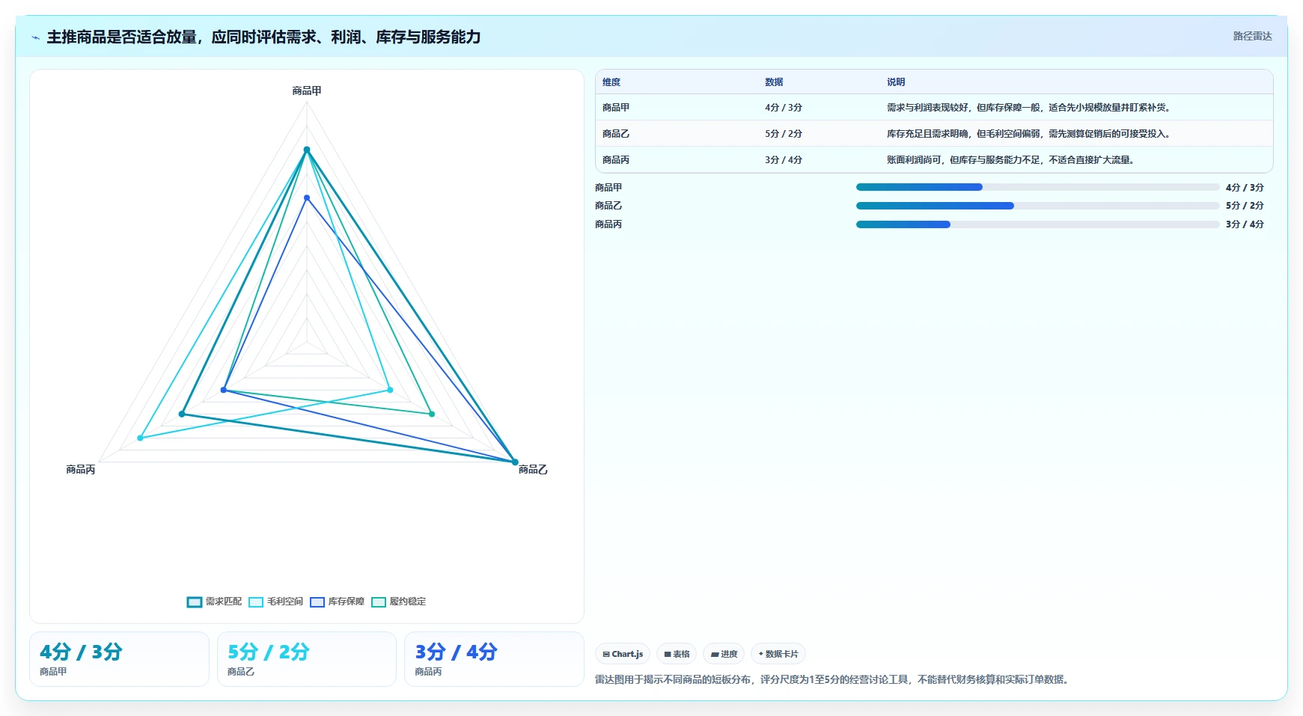
Task: Click the cyan 毛利空间 point on 商品乙 axis
Action: tap(390, 390)
